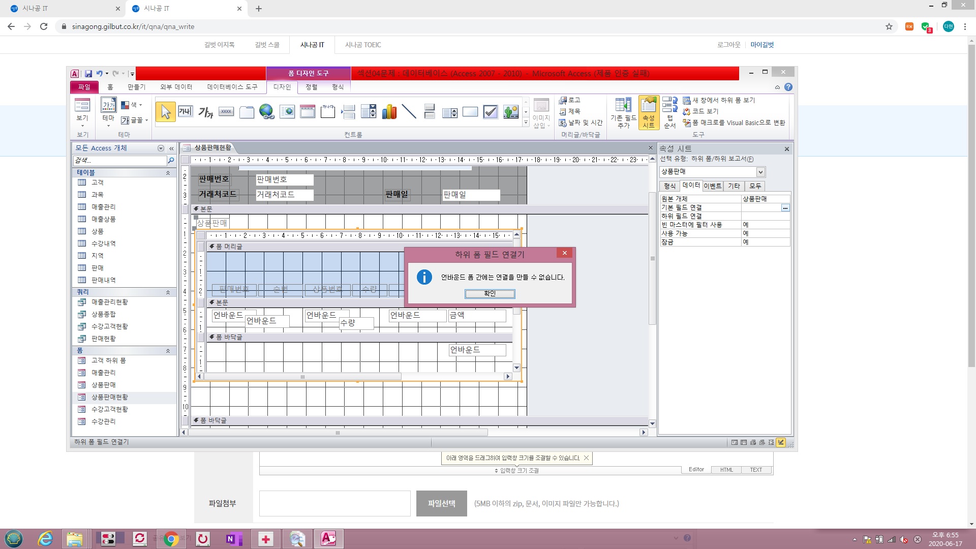Toggle the select-objects arrow tool
Viewport: 976px width, 549px height.
[165, 112]
